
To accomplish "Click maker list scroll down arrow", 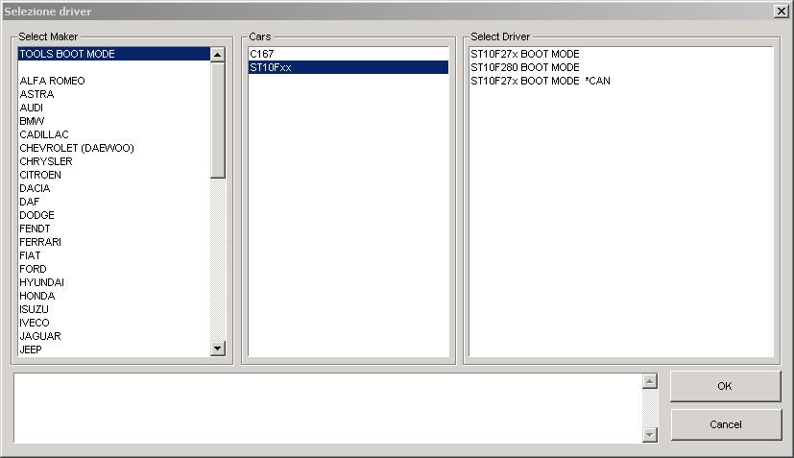I will (x=218, y=349).
